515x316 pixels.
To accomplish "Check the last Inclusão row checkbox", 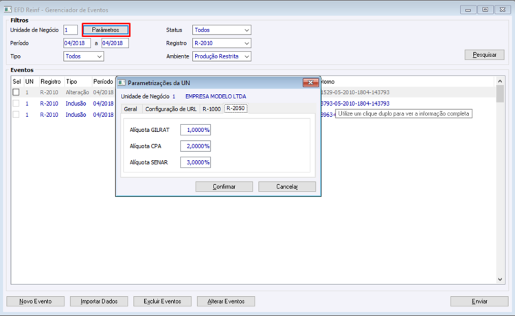I will pyautogui.click(x=16, y=115).
